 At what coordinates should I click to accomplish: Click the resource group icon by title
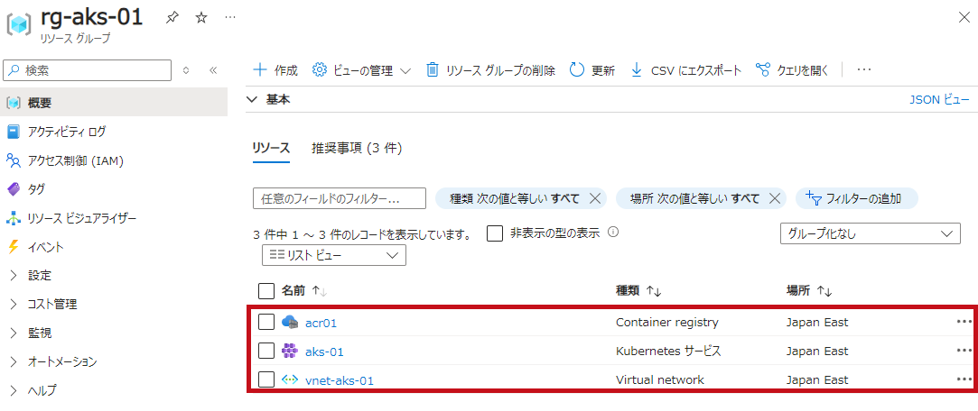pos(19,25)
